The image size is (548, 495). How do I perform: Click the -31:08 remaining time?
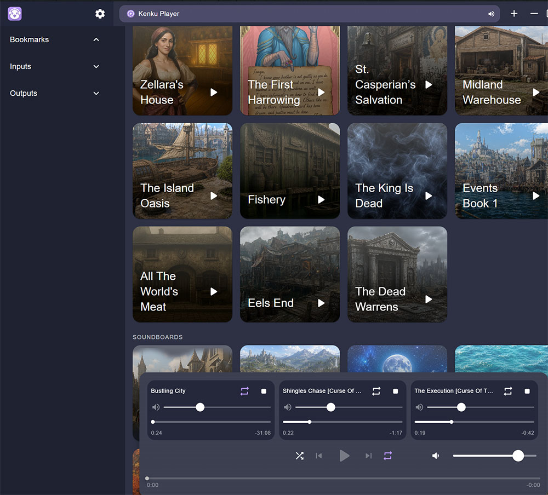pos(263,433)
